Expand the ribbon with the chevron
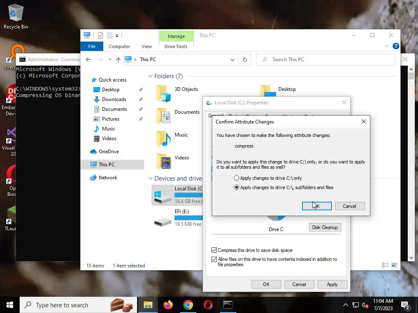 (x=387, y=46)
